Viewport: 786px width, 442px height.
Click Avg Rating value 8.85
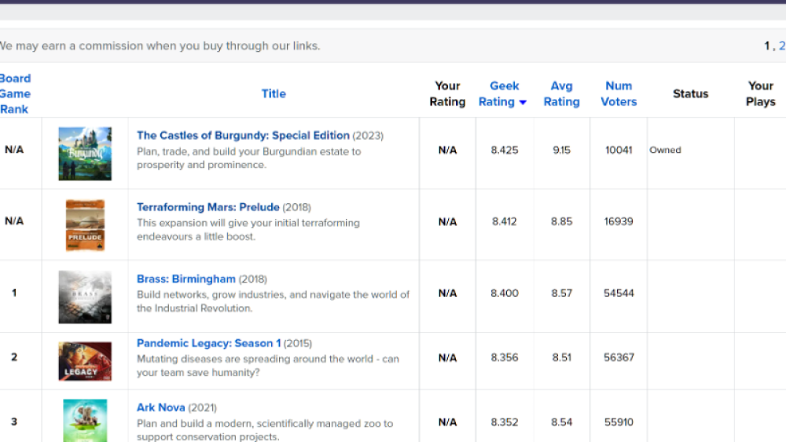561,221
